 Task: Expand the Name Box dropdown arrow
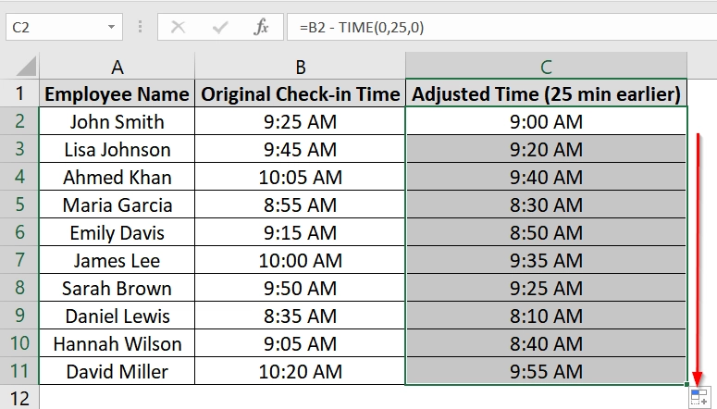tap(112, 28)
